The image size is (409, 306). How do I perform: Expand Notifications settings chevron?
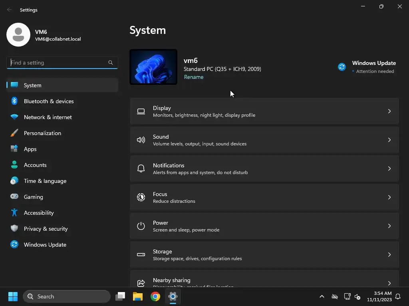tap(389, 169)
